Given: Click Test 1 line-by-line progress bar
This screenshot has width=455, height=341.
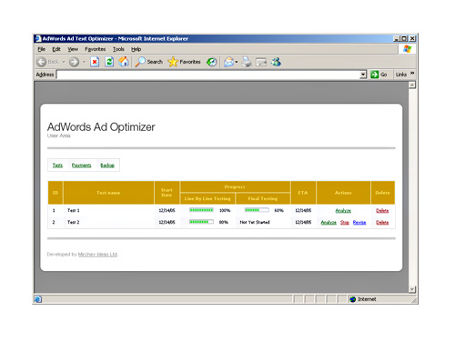Looking at the screenshot, I should [x=201, y=210].
